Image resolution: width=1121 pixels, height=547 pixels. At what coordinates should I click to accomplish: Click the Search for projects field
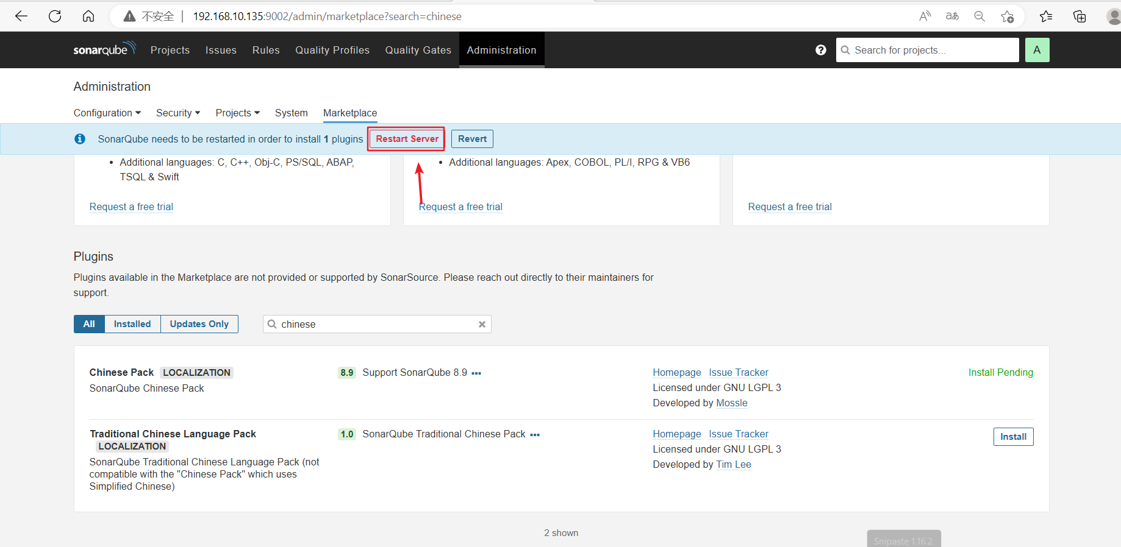[927, 50]
